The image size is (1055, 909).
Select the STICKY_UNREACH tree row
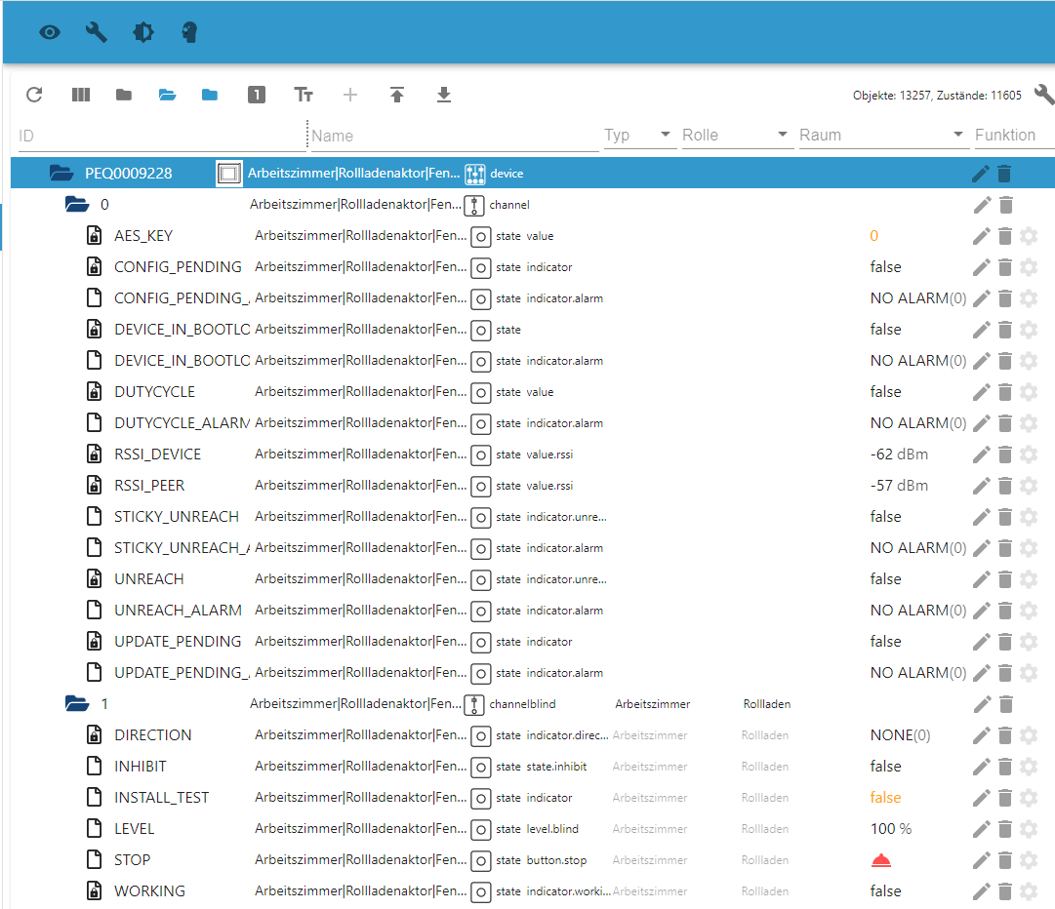click(x=533, y=517)
